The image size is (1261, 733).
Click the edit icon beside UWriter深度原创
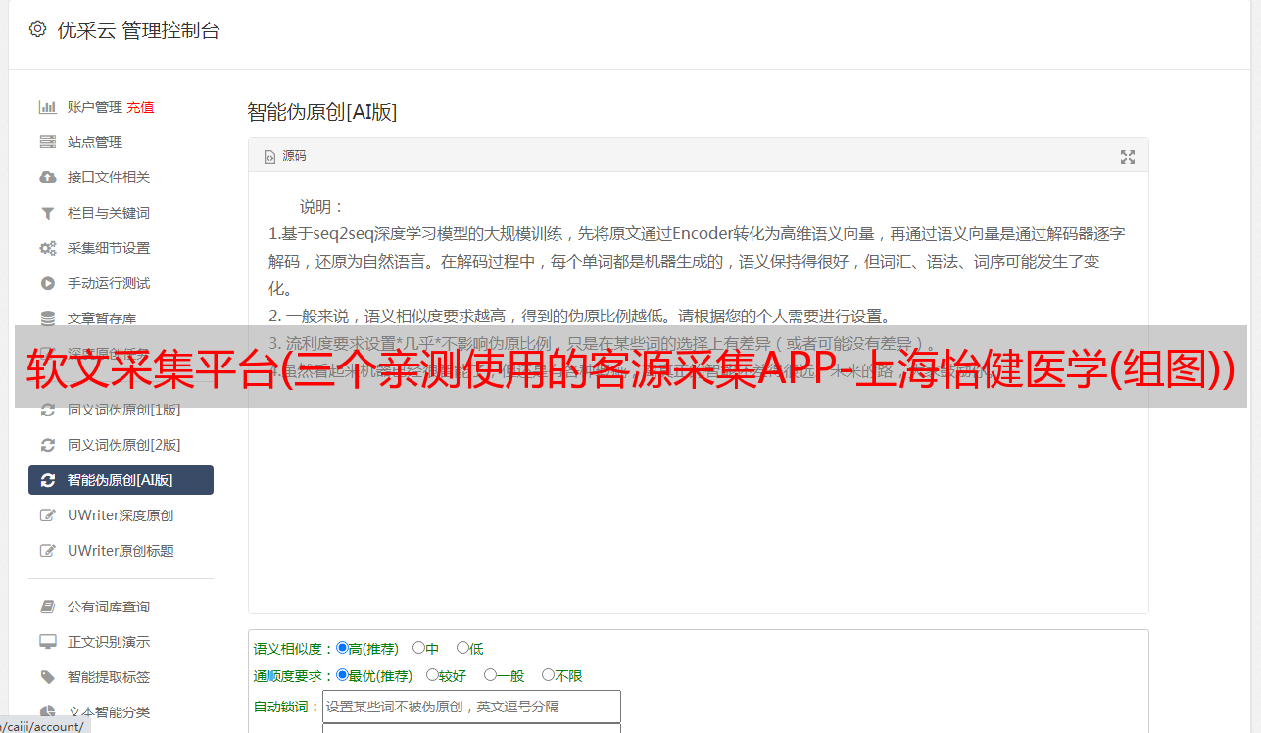point(47,515)
